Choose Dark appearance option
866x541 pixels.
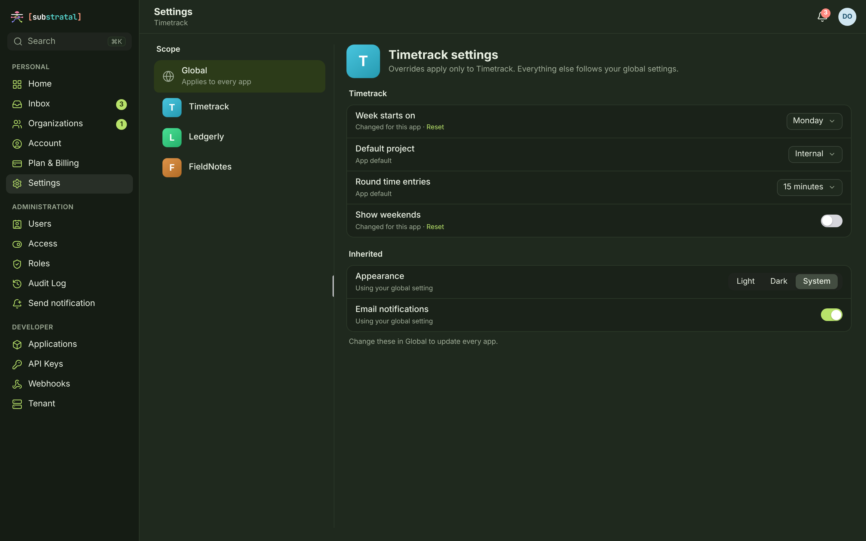[x=778, y=281]
